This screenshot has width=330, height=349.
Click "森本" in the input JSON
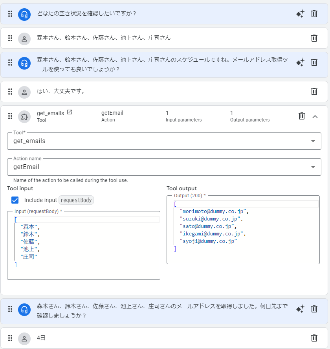pos(29,227)
